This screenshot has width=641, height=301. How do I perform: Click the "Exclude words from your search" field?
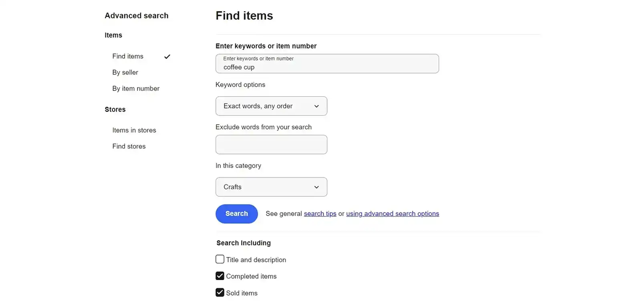[x=271, y=144]
